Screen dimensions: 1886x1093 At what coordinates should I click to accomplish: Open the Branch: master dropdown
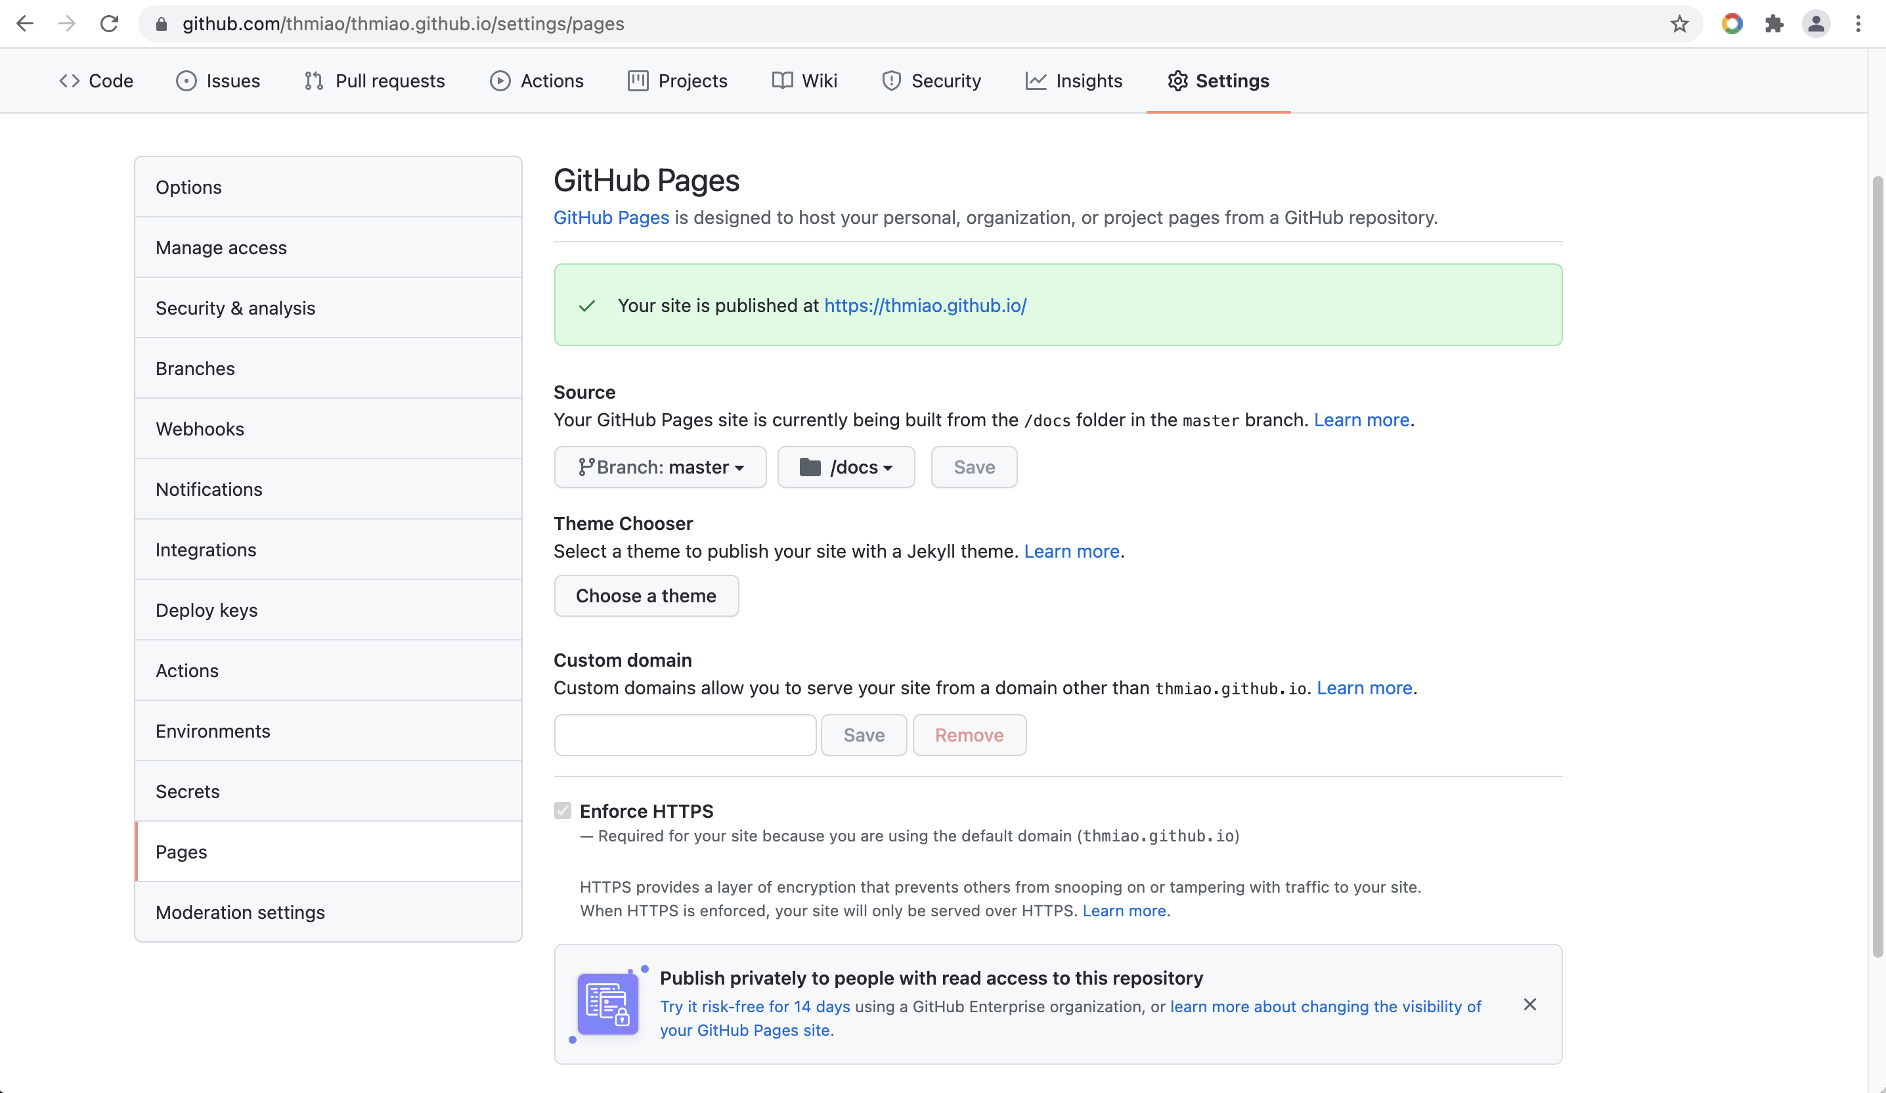pyautogui.click(x=660, y=467)
